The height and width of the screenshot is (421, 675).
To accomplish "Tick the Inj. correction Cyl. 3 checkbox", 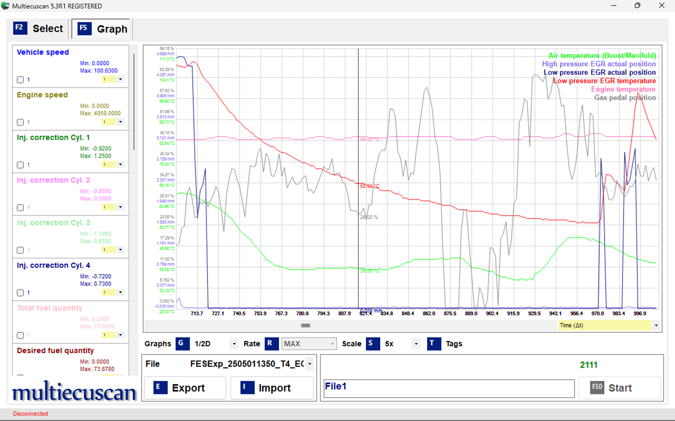I will pyautogui.click(x=20, y=250).
